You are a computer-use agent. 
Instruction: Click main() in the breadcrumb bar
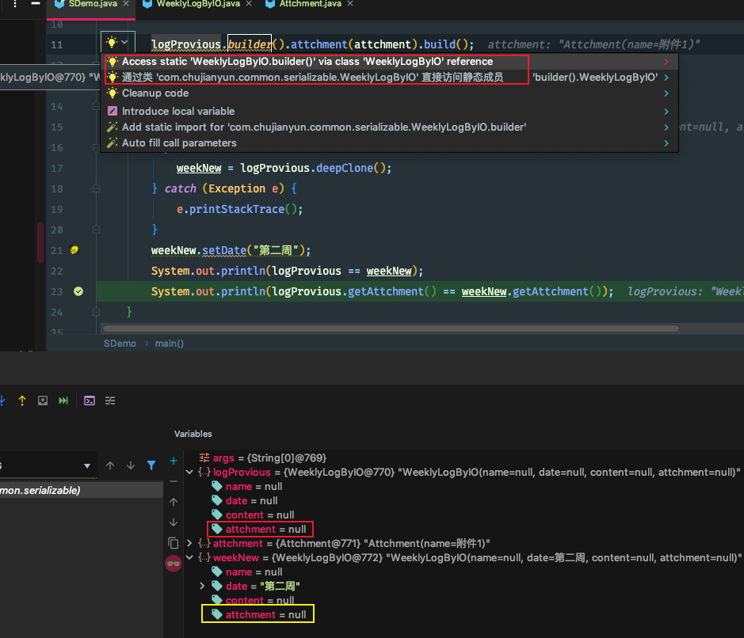[x=170, y=344]
